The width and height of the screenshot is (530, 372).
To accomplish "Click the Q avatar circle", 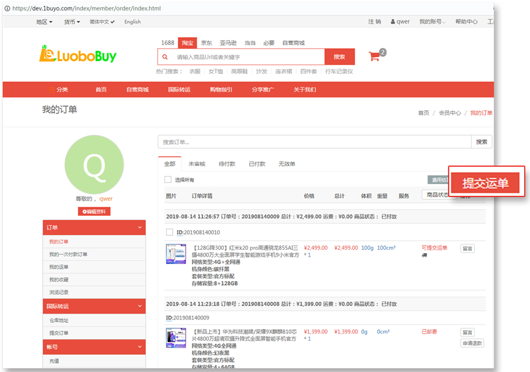I will pyautogui.click(x=94, y=164).
